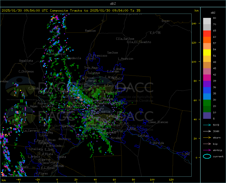Pick the mauve legend swatch beside 45
This screenshot has height=183, width=226.
tap(207, 71)
